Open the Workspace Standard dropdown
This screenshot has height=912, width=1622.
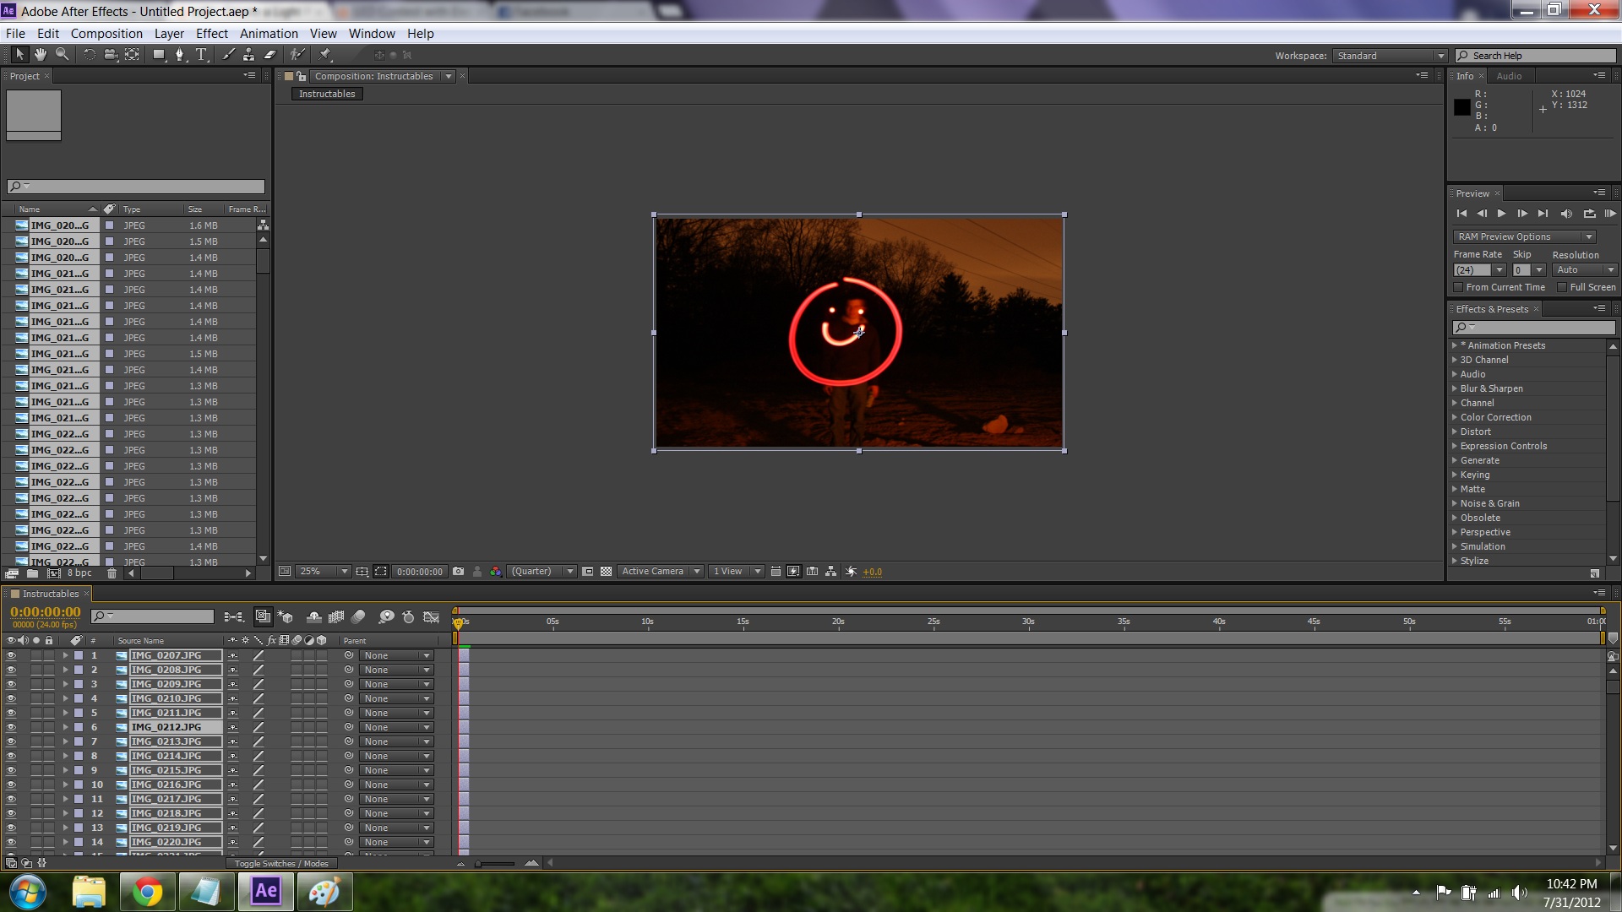(1391, 56)
